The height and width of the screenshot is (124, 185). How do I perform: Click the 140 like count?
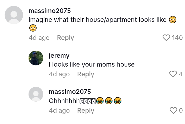[177, 38]
